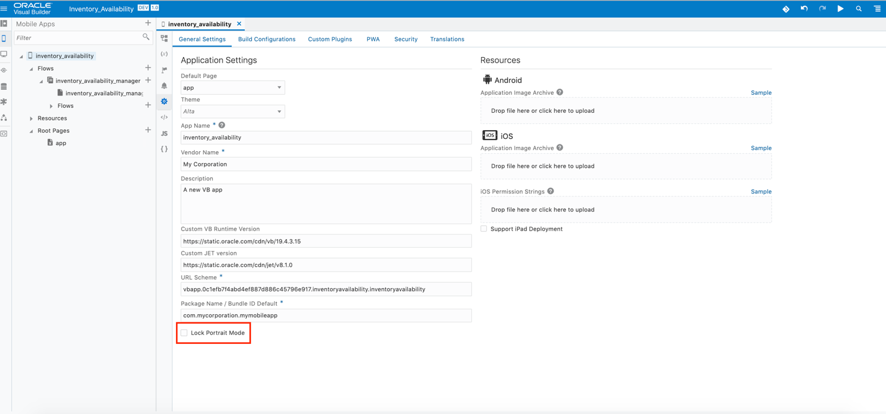The width and height of the screenshot is (886, 414).
Task: Click the URL Scheme field
Action: pos(326,289)
